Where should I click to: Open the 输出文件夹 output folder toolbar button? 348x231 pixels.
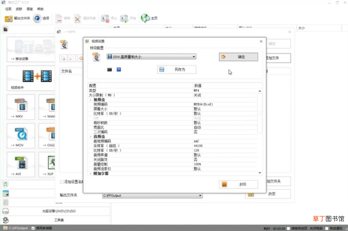(x=17, y=18)
